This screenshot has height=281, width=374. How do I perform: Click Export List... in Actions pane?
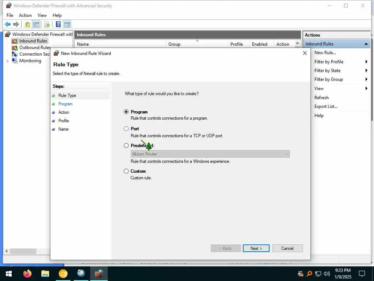click(x=326, y=106)
